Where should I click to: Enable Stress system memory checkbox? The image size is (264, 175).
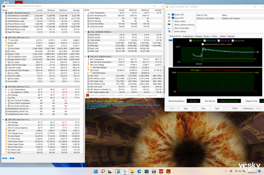(x=173, y=25)
